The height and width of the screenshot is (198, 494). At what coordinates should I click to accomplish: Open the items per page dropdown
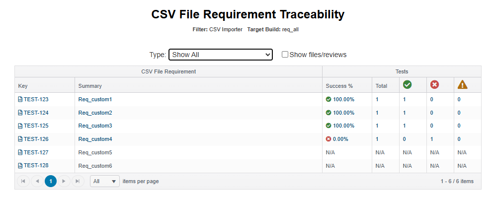(x=104, y=181)
